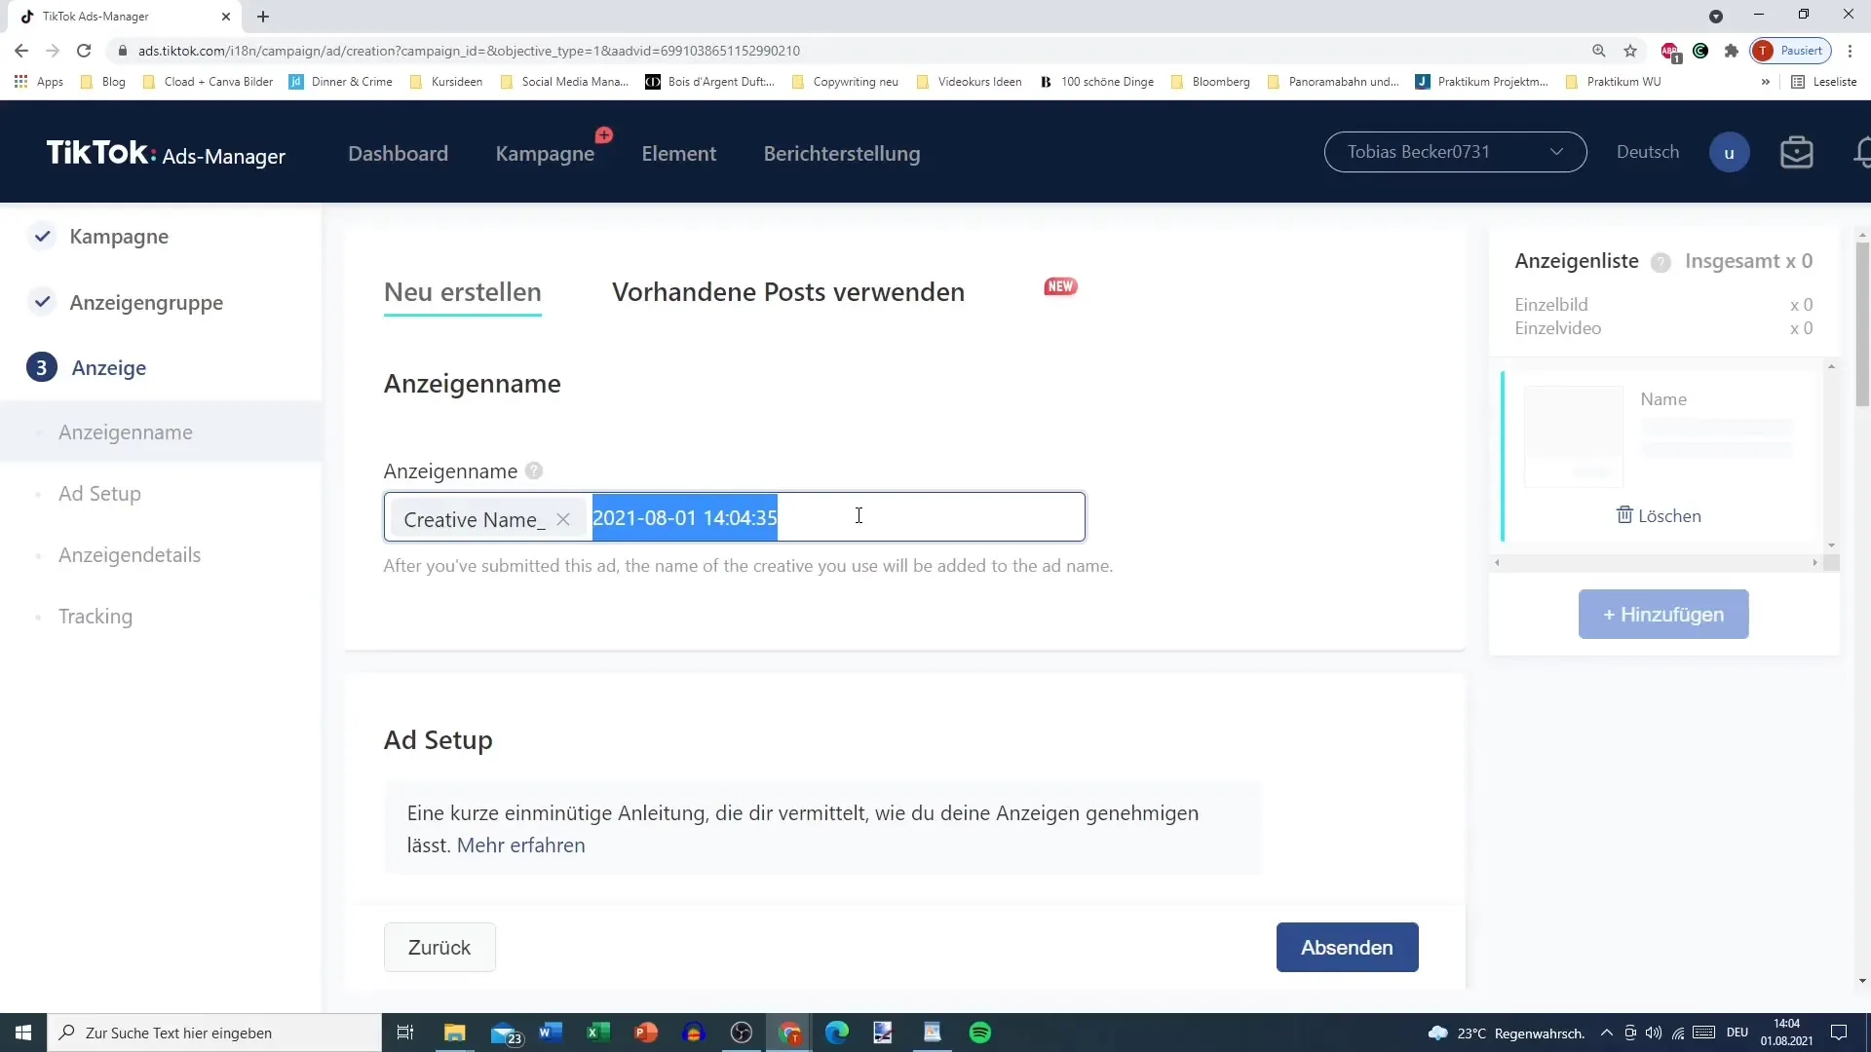Viewport: 1871px width, 1052px height.
Task: Go to the Dashboard menu
Action: click(x=399, y=154)
